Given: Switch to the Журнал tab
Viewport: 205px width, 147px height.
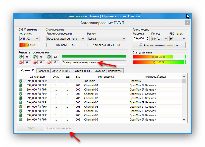Looking at the screenshot, I should pyautogui.click(x=100, y=71).
